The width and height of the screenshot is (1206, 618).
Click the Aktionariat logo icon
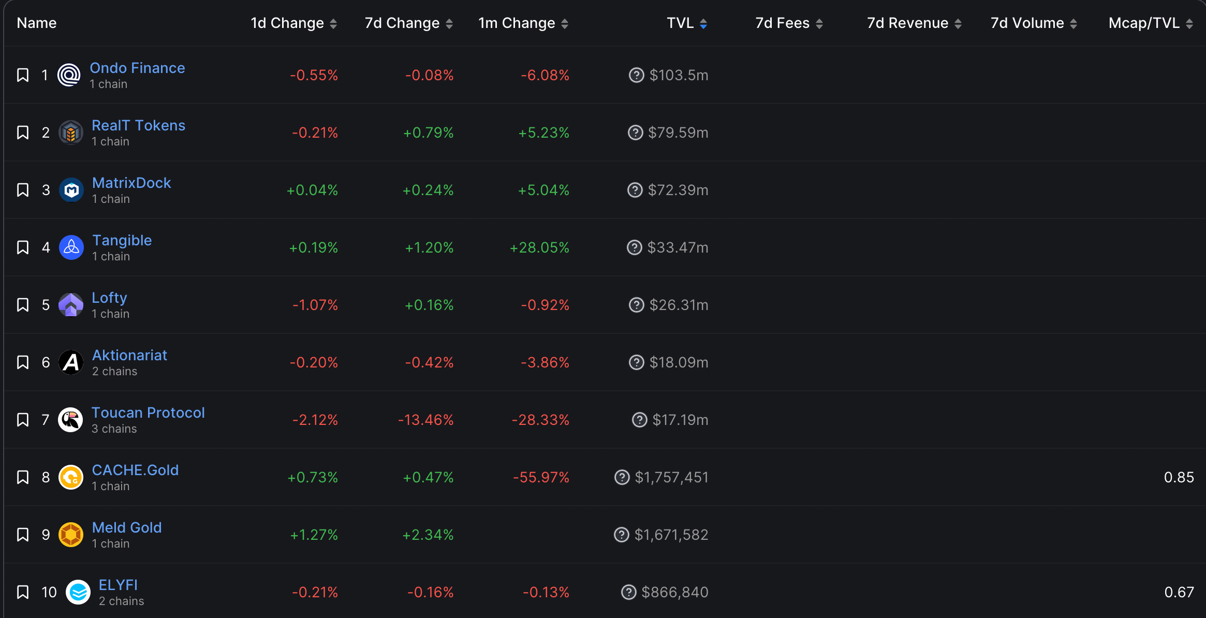(x=71, y=362)
